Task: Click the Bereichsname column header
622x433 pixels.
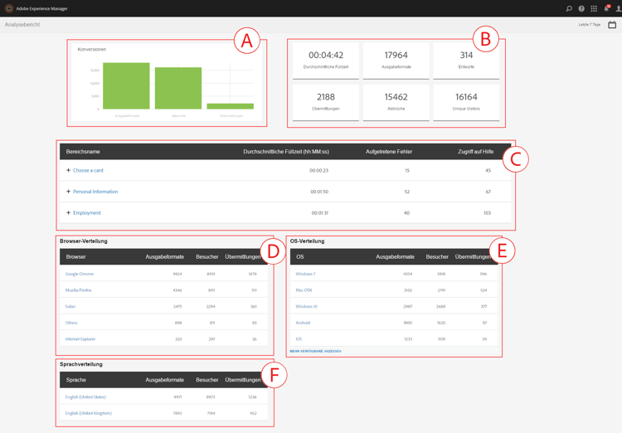Action: click(x=83, y=152)
